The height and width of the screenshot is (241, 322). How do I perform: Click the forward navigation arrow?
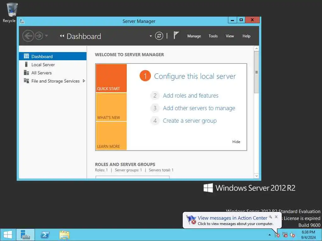pos(39,36)
